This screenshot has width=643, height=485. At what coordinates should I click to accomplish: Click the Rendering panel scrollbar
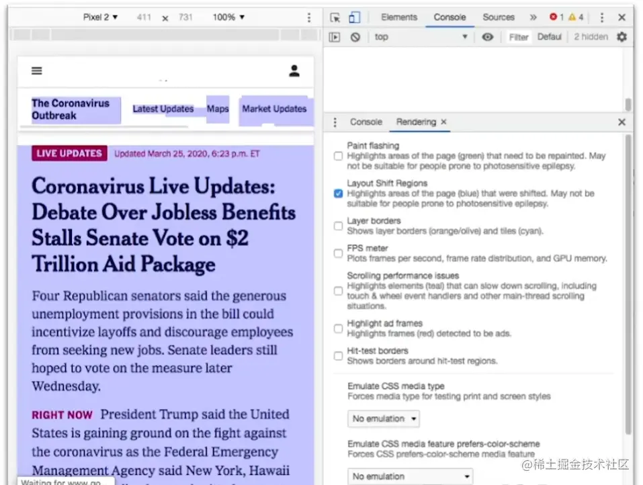tap(628, 285)
